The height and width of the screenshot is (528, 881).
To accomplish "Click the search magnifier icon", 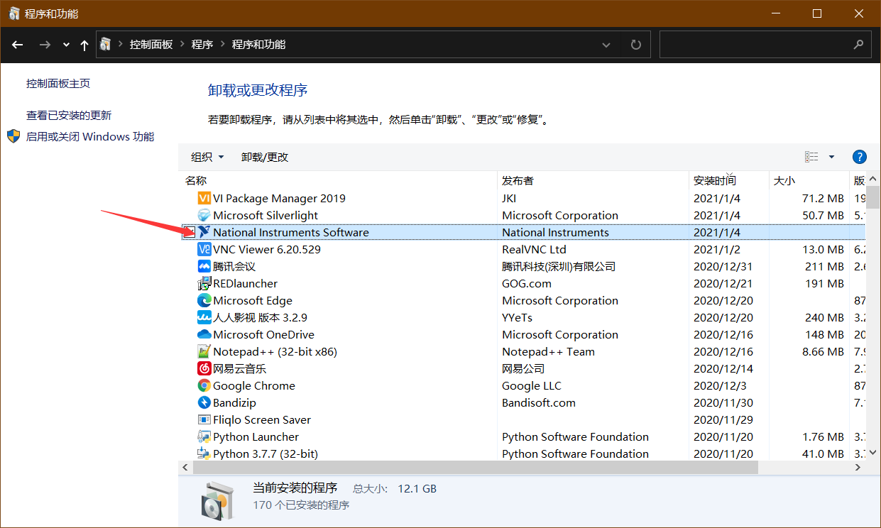I will (858, 44).
